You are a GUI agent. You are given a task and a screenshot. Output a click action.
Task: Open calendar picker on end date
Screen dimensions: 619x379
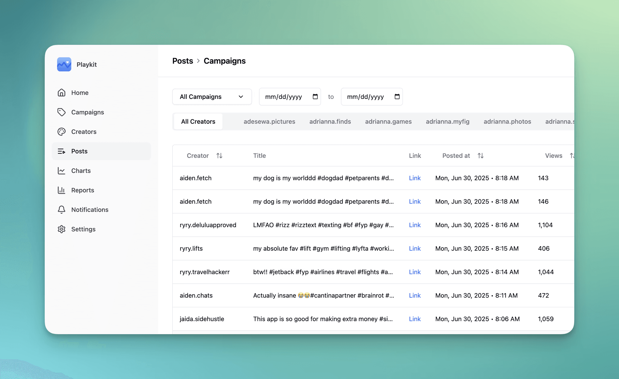click(397, 96)
